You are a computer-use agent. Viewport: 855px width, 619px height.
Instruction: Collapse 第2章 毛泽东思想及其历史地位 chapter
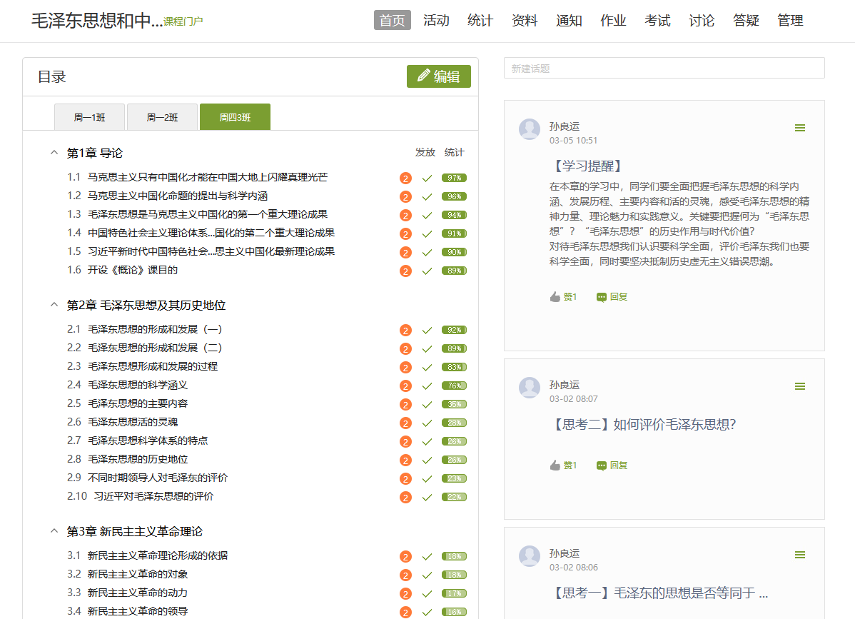pos(54,305)
